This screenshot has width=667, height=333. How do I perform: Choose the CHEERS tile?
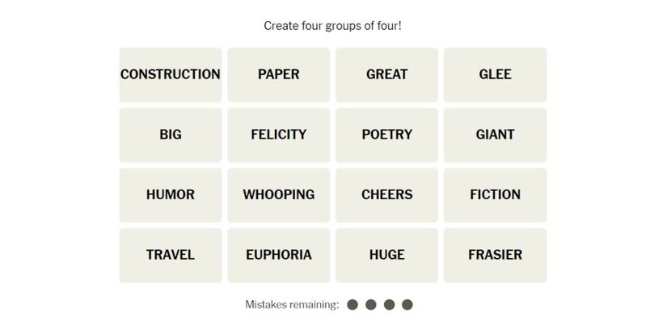[386, 194]
